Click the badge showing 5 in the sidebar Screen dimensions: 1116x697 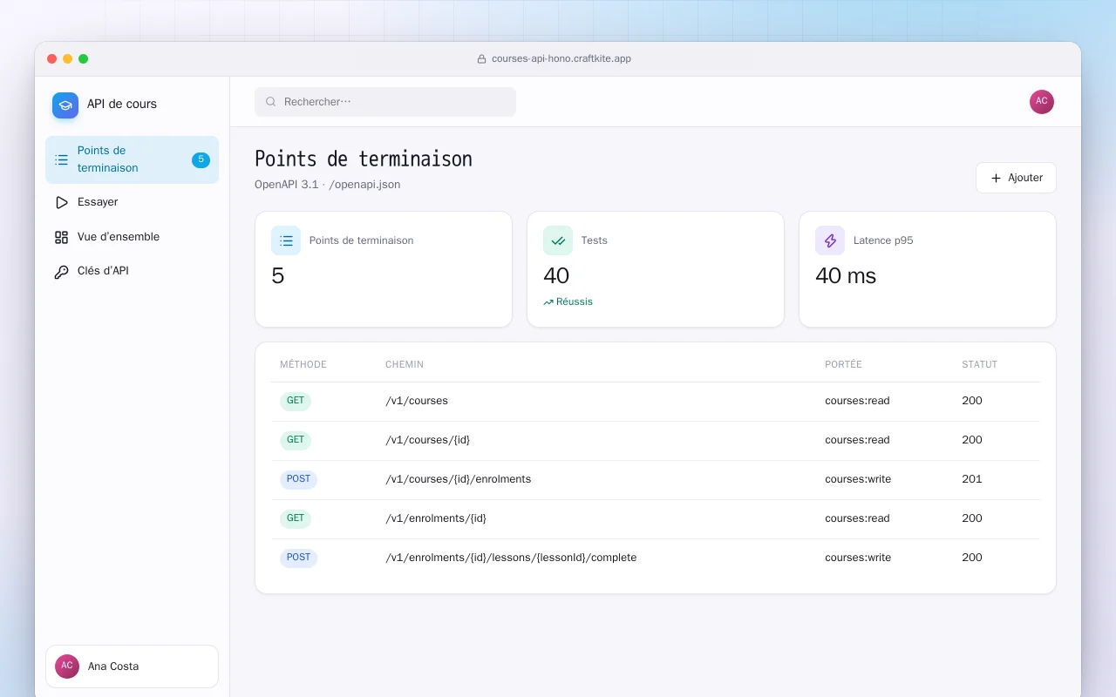[201, 159]
